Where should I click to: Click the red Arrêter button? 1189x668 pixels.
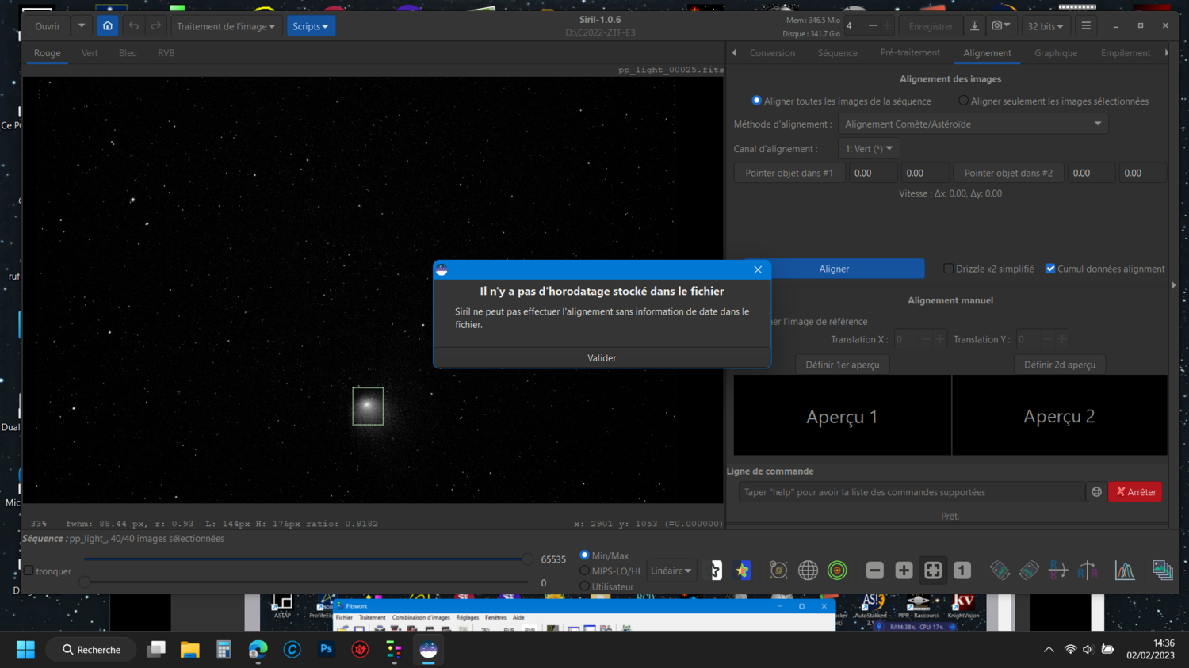pyautogui.click(x=1135, y=492)
